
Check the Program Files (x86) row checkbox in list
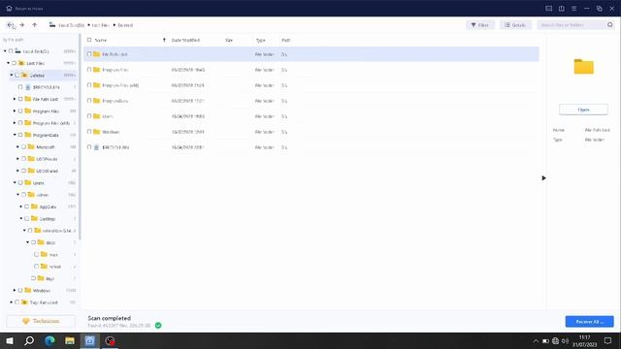coord(89,85)
